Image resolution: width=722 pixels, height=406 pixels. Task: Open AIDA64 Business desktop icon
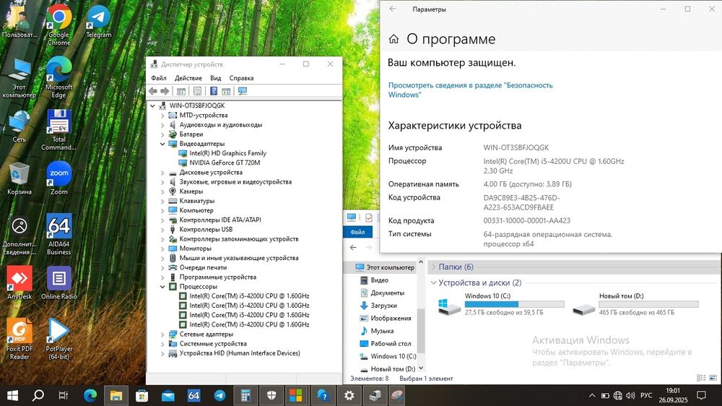[x=59, y=234]
